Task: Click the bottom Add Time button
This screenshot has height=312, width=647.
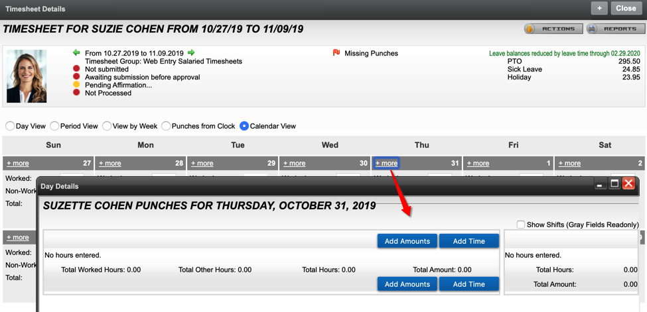Action: (x=468, y=284)
